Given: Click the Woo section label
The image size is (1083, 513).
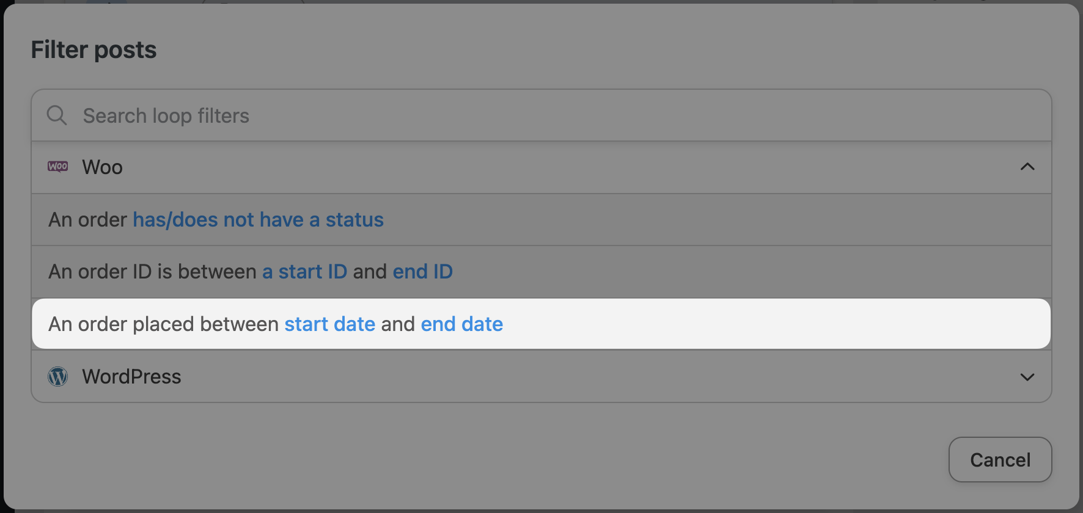Looking at the screenshot, I should tap(103, 167).
